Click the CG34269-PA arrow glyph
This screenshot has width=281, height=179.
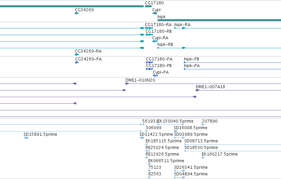pyautogui.click(x=77, y=62)
